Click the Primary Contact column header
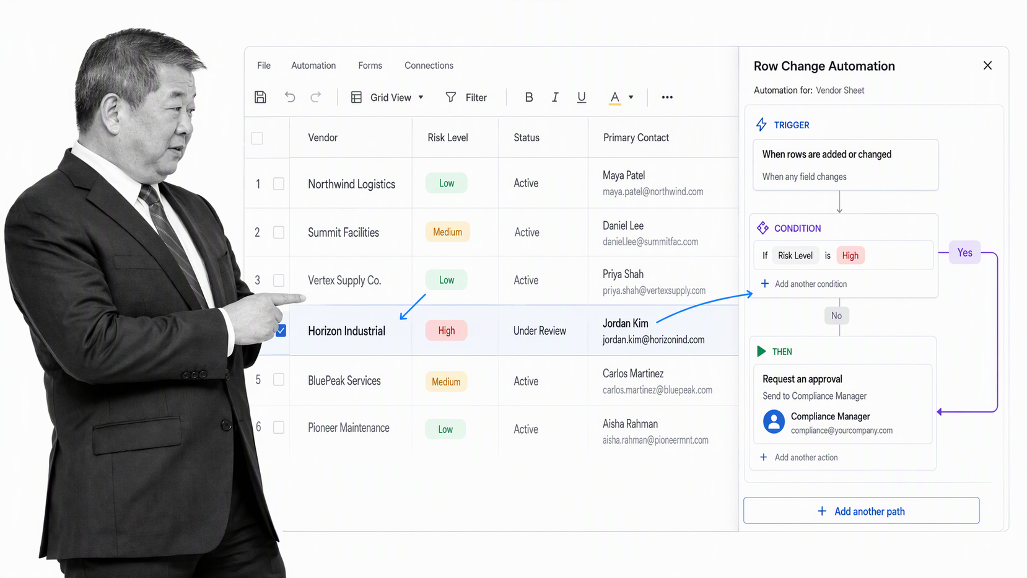 pos(636,138)
